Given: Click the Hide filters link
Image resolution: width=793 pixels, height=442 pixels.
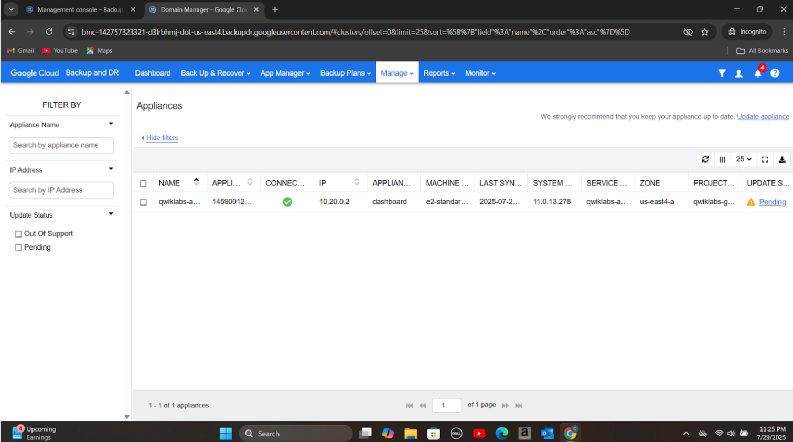Looking at the screenshot, I should (162, 138).
